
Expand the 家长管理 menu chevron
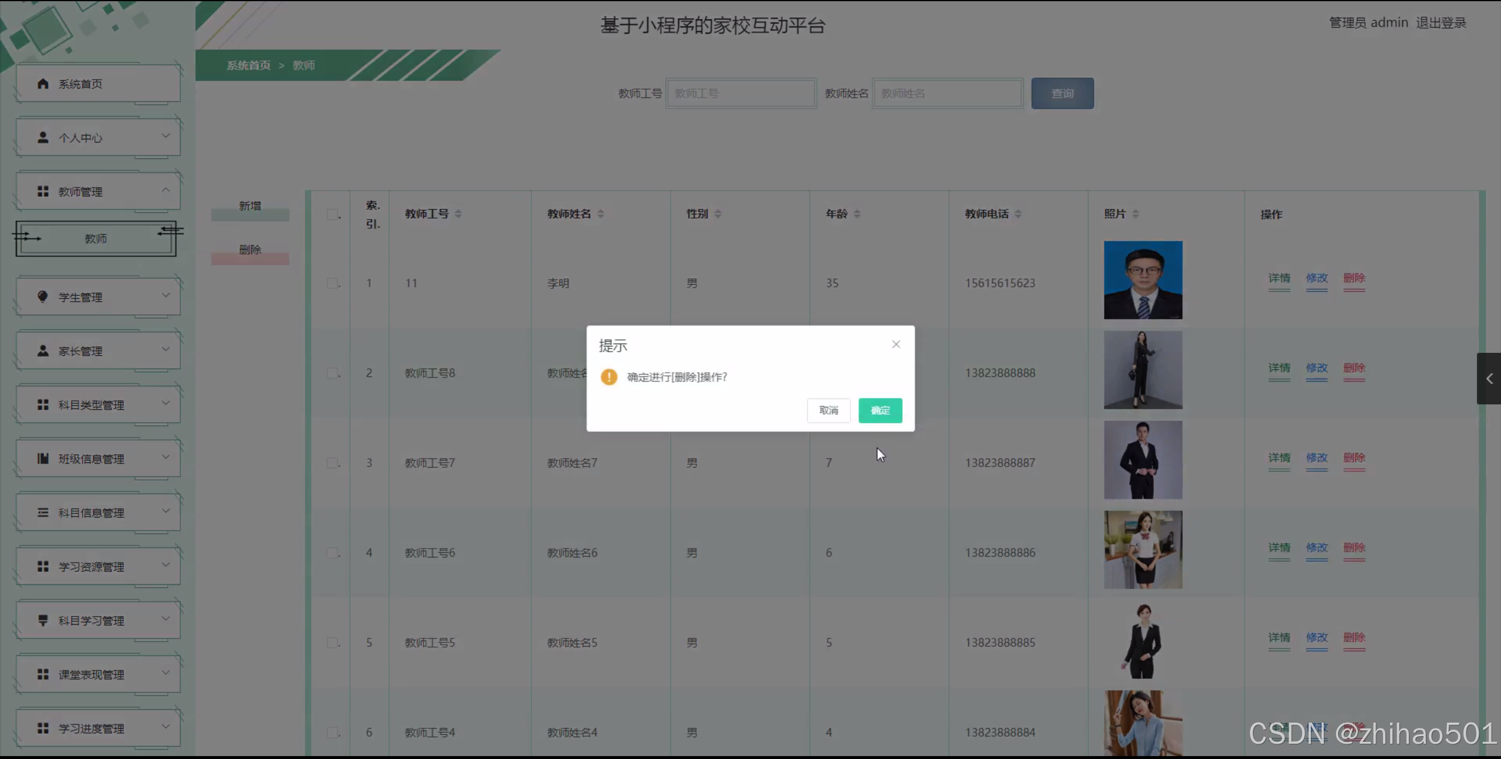click(x=166, y=349)
